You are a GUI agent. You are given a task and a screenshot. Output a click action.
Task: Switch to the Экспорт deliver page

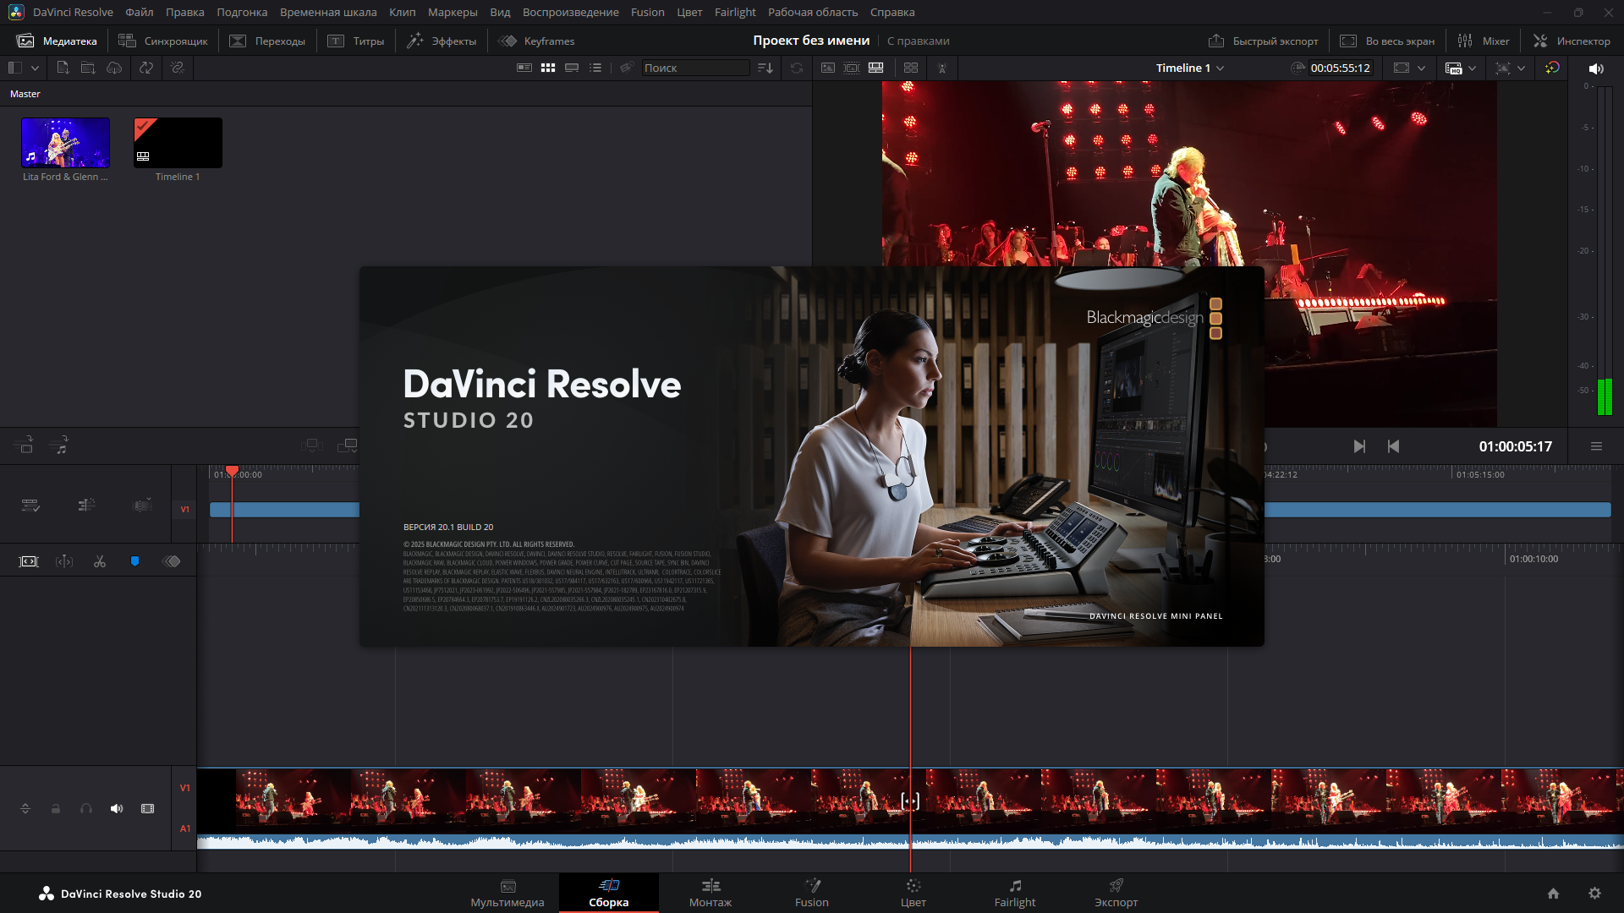coord(1116,894)
